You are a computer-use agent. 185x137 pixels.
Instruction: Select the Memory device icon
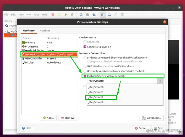coord(23,42)
